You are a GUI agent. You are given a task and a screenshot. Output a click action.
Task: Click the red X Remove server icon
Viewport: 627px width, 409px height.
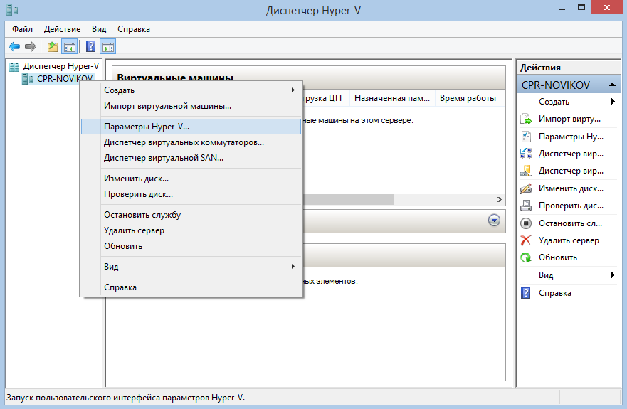[526, 240]
